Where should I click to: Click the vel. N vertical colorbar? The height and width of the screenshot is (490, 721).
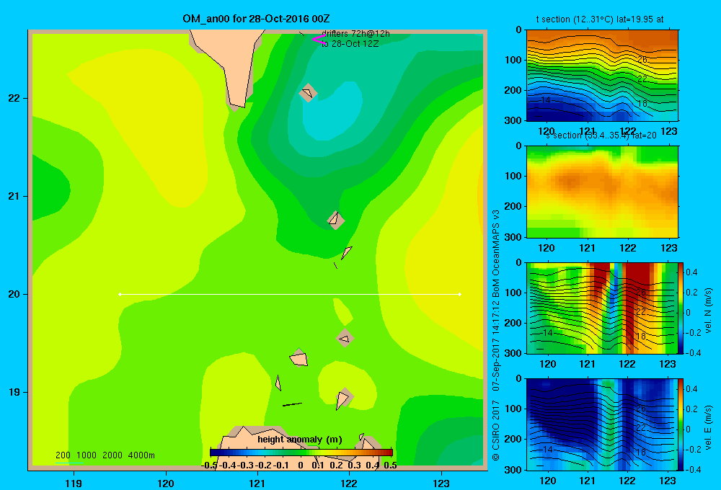(681, 308)
